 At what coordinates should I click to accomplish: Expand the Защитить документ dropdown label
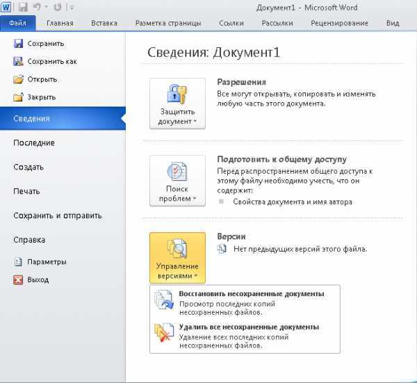[x=177, y=117]
